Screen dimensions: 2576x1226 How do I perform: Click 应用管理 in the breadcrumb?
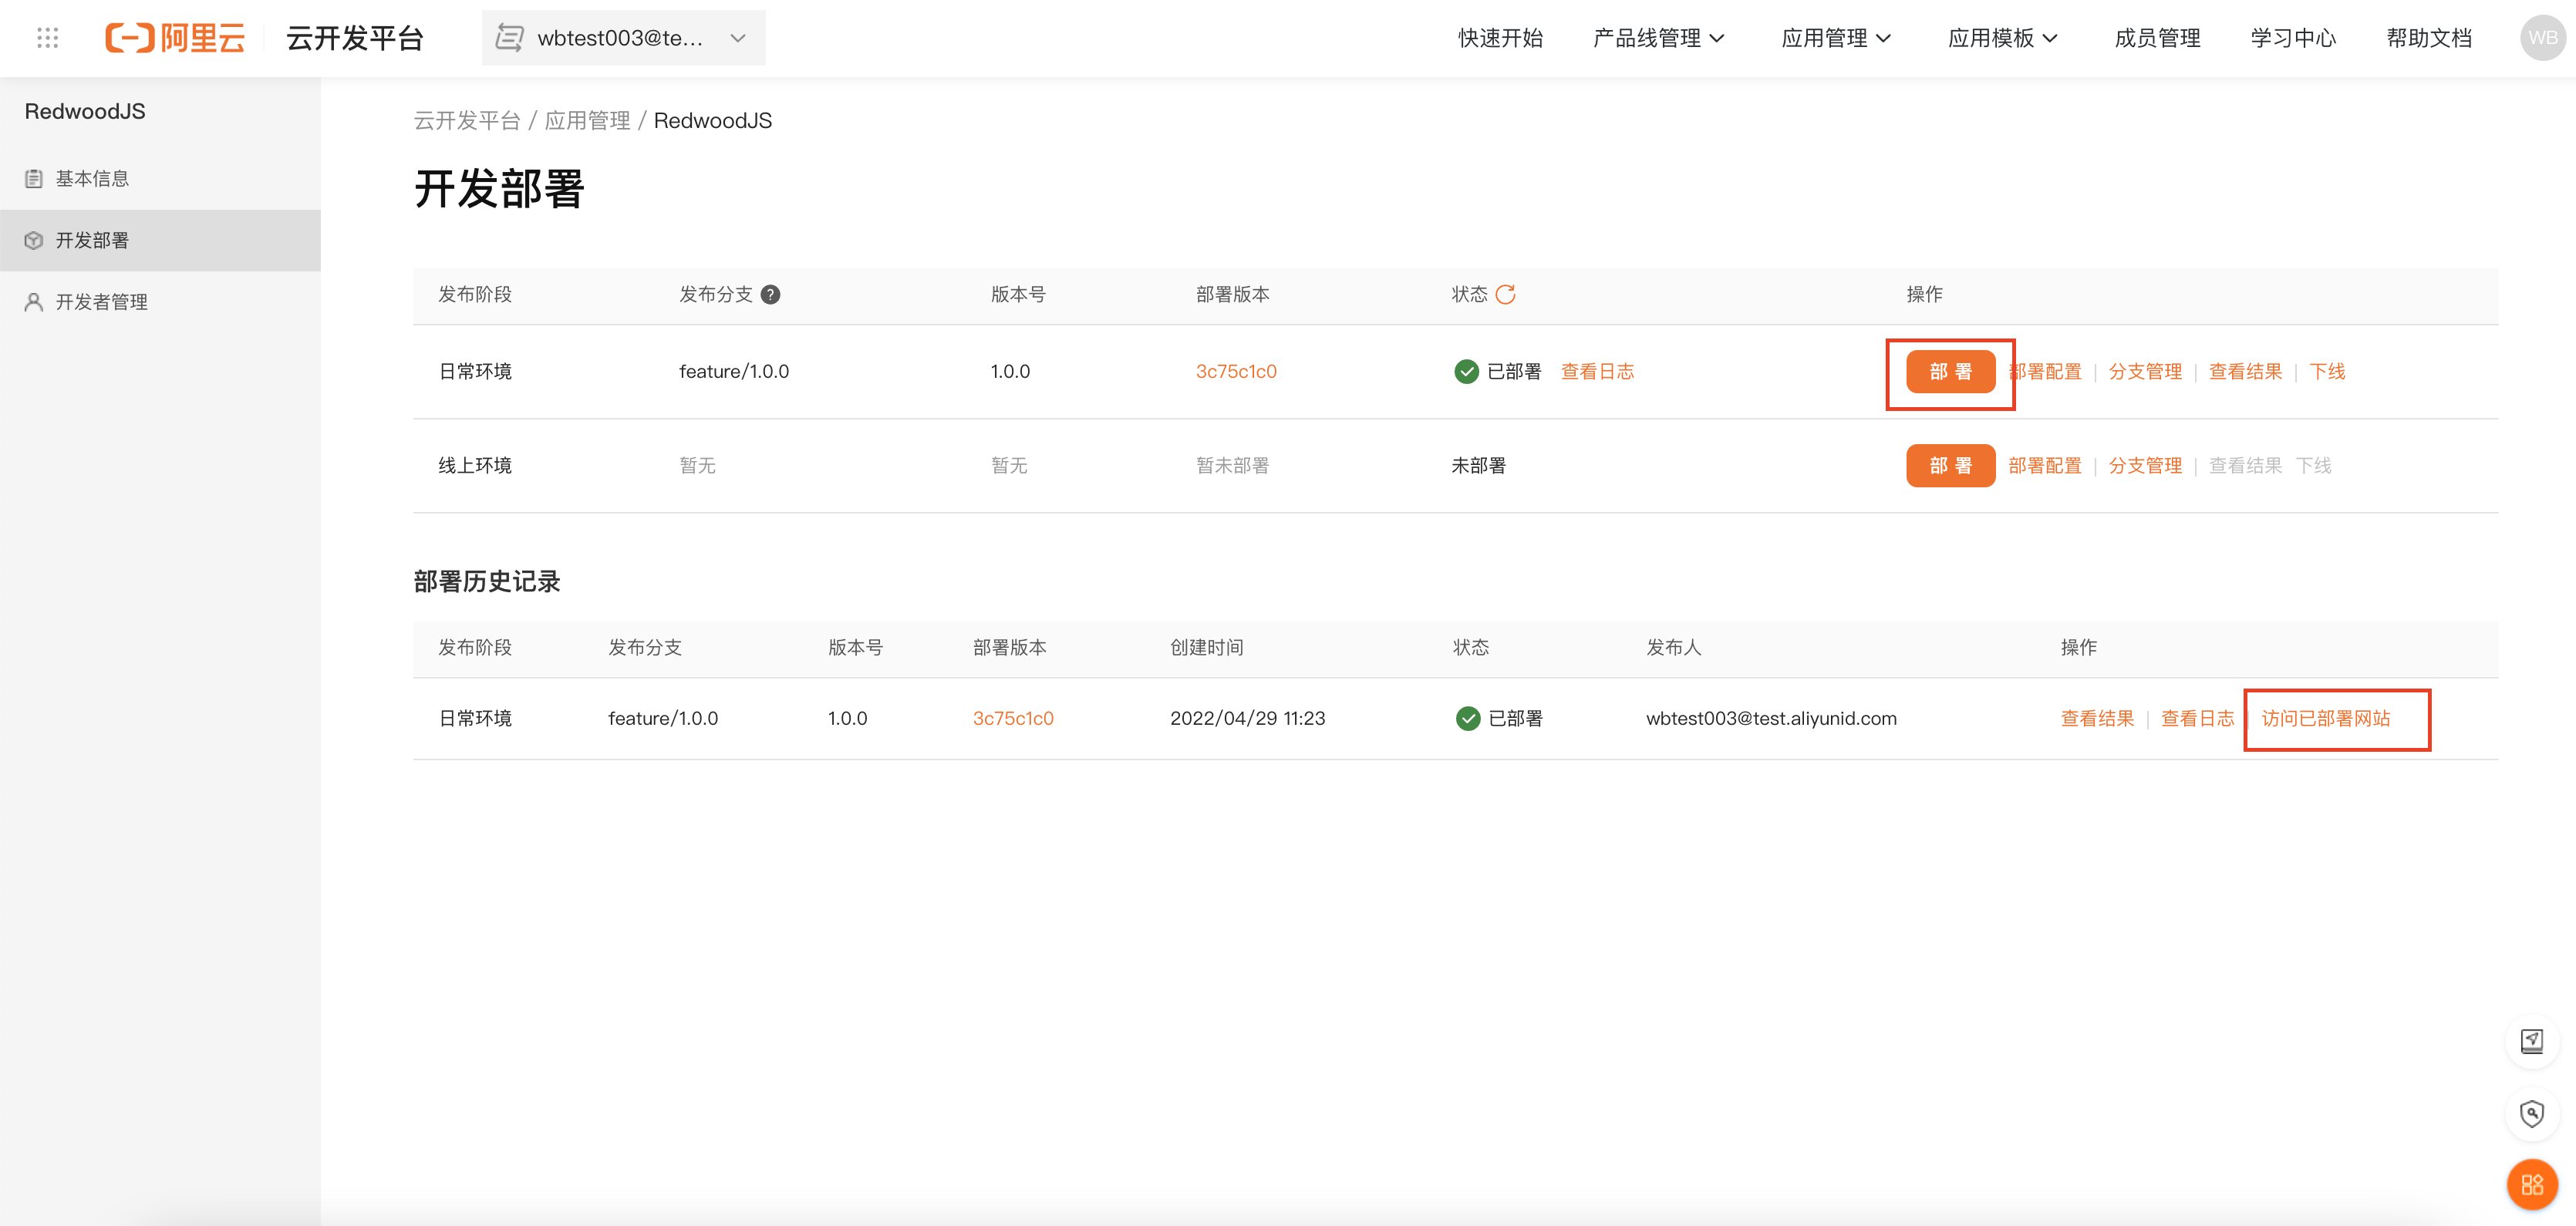tap(587, 121)
